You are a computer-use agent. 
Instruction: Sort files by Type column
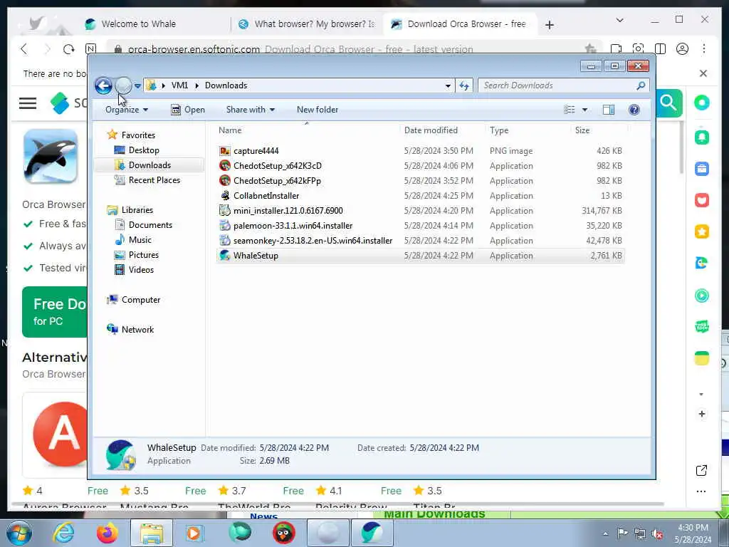pyautogui.click(x=528, y=130)
